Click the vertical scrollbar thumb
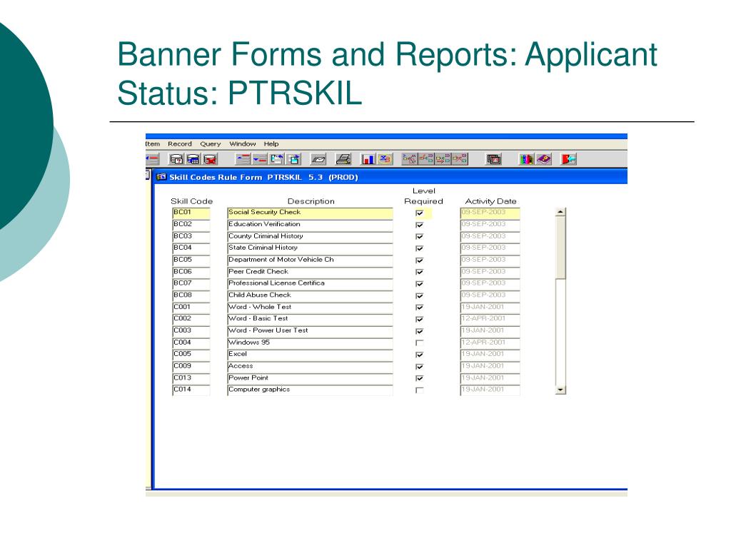 (561, 248)
